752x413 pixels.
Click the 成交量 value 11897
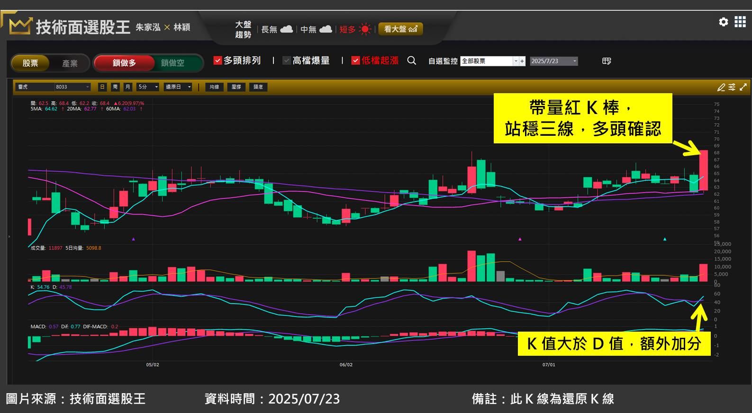55,248
